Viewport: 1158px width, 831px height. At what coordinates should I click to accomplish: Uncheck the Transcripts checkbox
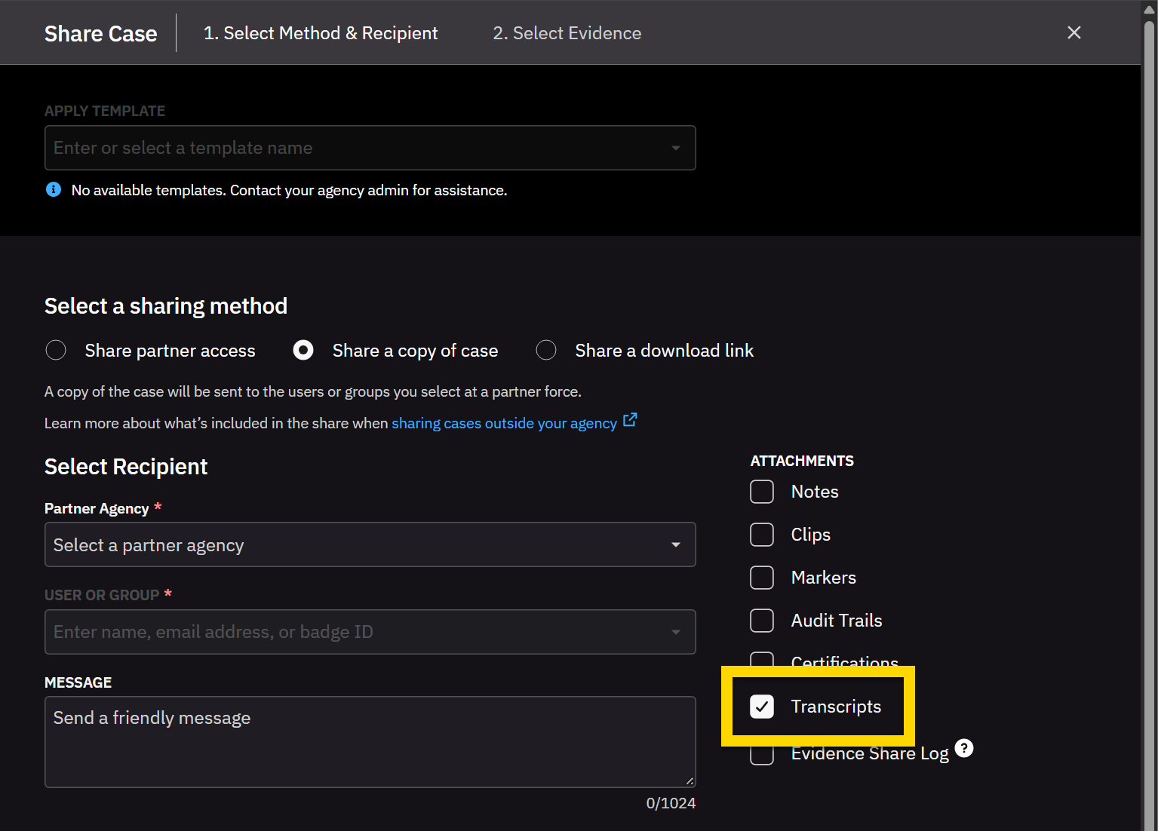[762, 707]
